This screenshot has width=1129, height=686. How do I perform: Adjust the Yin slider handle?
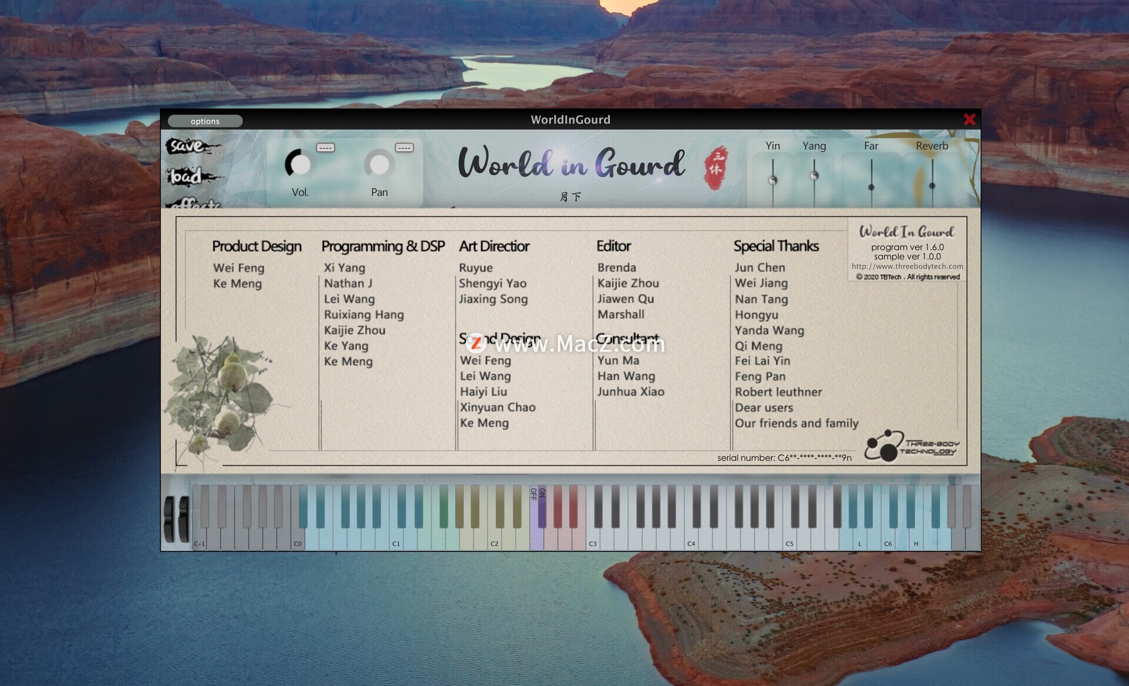coord(773,180)
